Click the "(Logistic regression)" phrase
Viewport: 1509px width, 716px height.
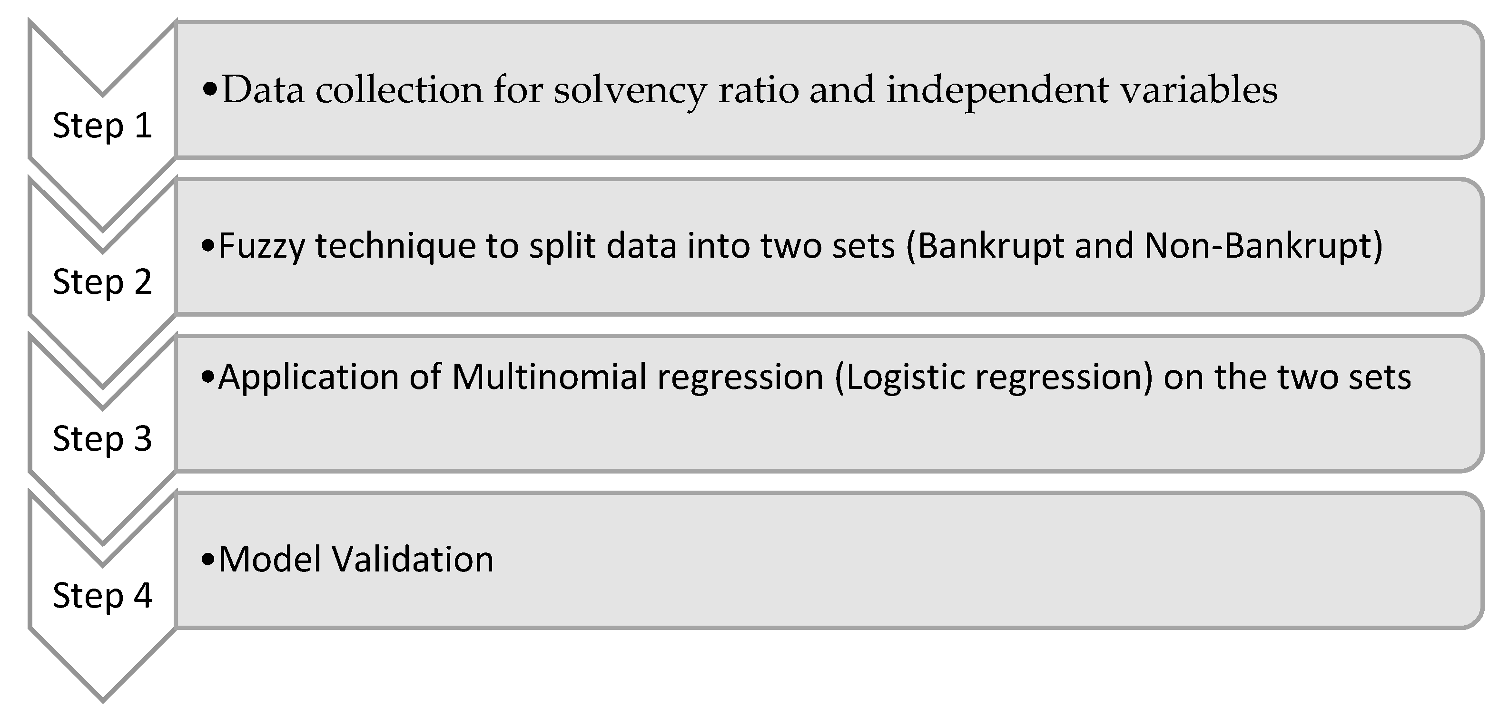pyautogui.click(x=994, y=377)
